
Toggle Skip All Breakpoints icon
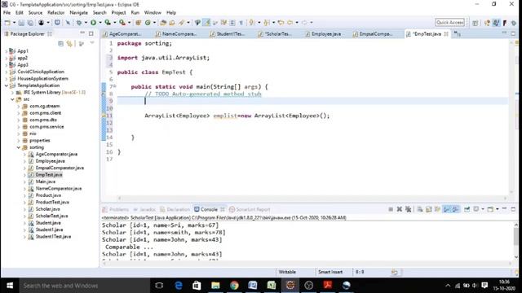point(68,23)
